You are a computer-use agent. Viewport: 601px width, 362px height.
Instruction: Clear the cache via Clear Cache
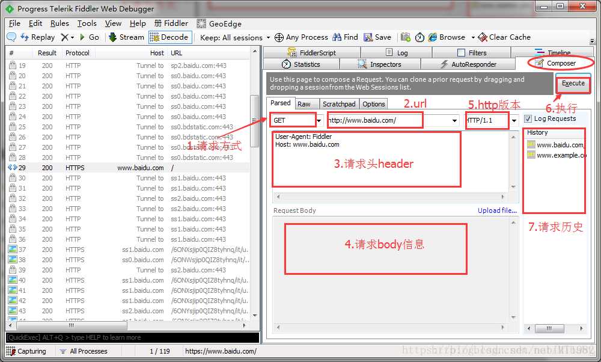504,37
